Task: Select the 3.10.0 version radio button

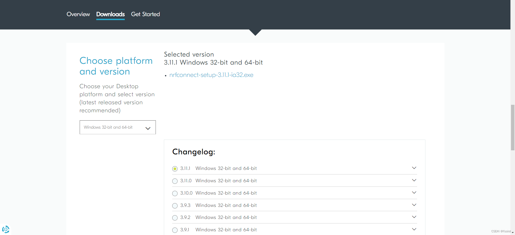Action: pyautogui.click(x=175, y=193)
